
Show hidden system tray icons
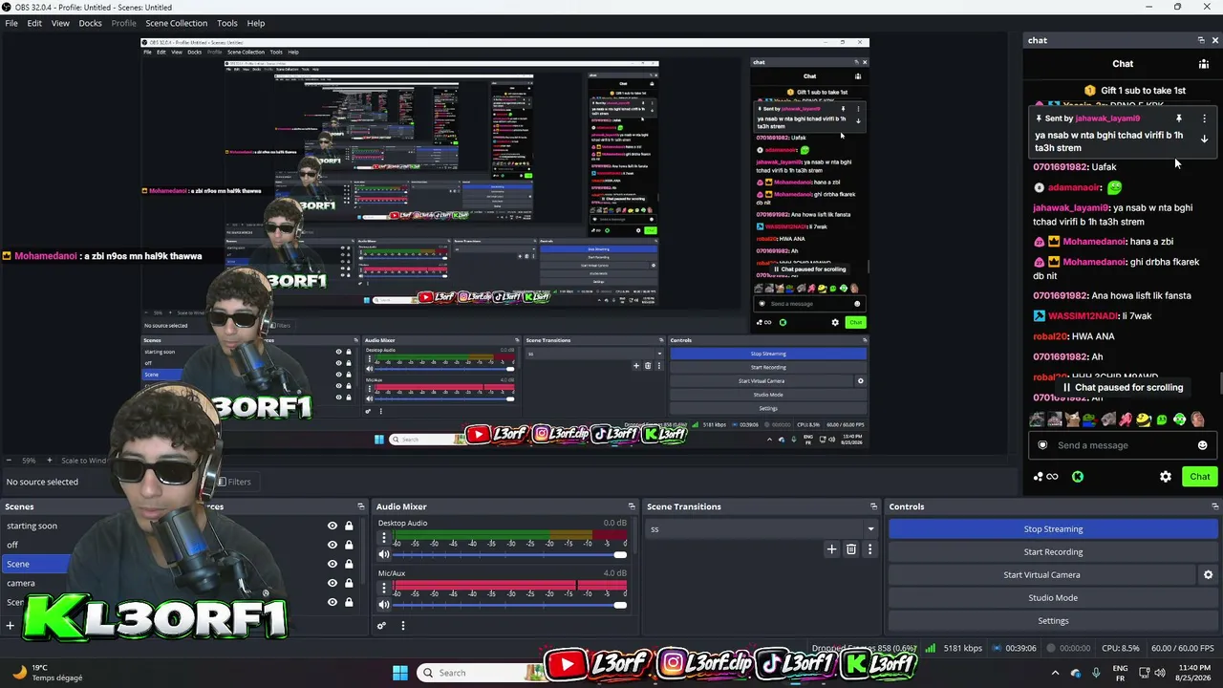pyautogui.click(x=1055, y=673)
